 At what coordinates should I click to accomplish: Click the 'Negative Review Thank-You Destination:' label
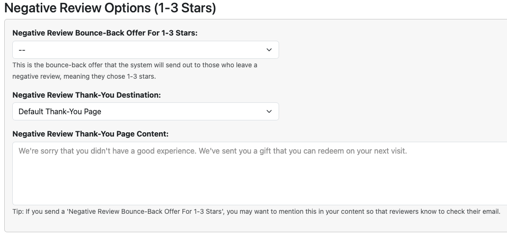click(86, 95)
